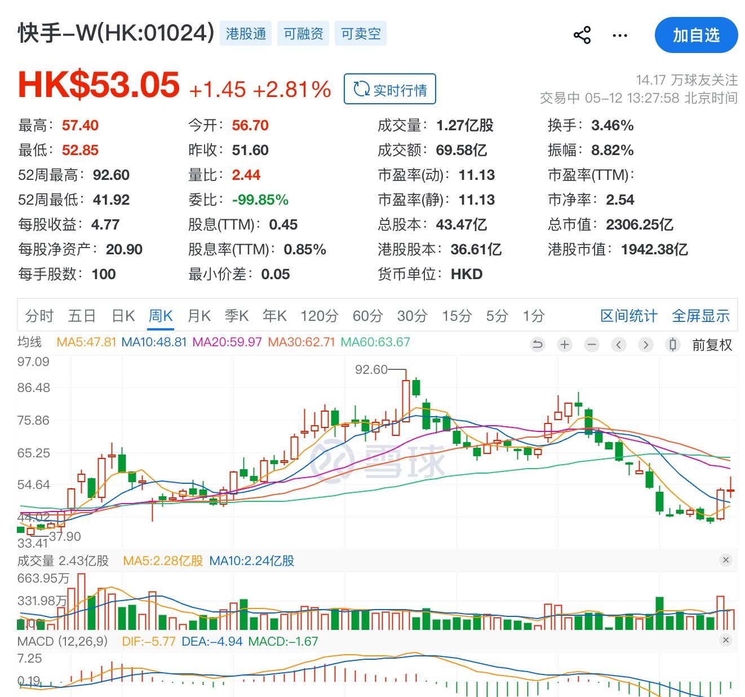Click the 量比 2.44 value
Image resolution: width=745 pixels, height=697 pixels.
[246, 175]
